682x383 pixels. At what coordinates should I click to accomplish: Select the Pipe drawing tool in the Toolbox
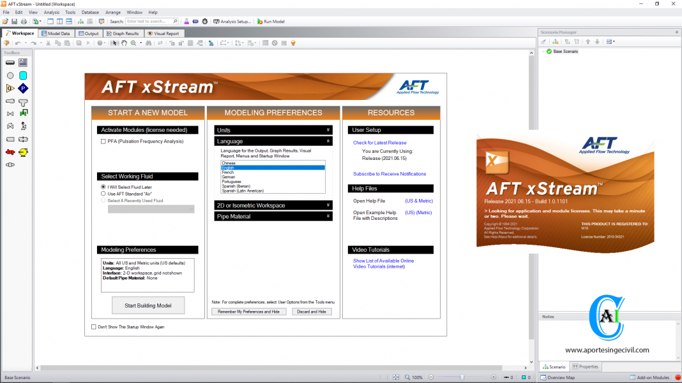(9, 62)
